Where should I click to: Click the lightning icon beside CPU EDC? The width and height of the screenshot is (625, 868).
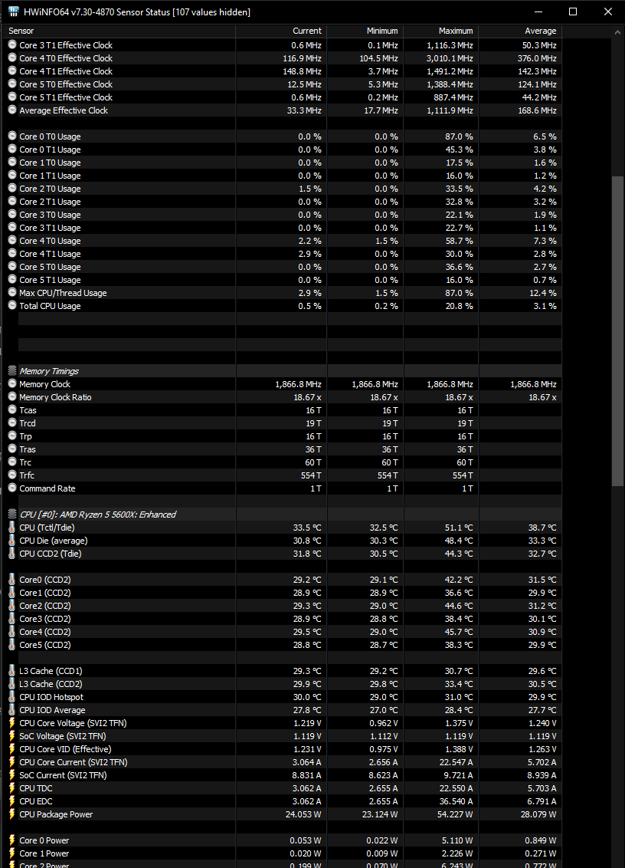tap(12, 801)
